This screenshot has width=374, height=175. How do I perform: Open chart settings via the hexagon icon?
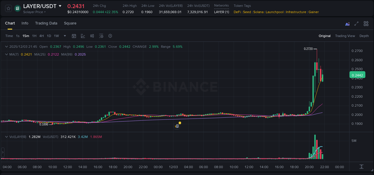click(x=110, y=36)
